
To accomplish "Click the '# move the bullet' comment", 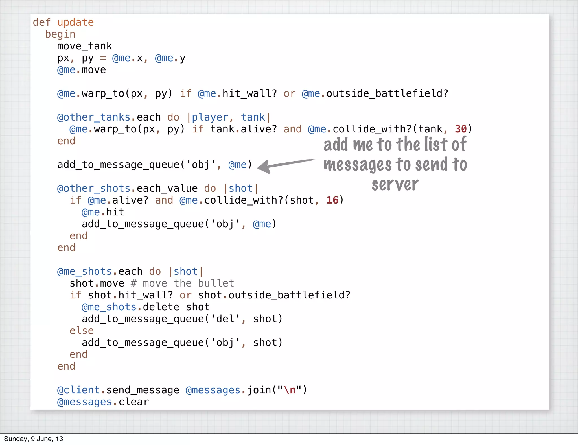I will [182, 283].
